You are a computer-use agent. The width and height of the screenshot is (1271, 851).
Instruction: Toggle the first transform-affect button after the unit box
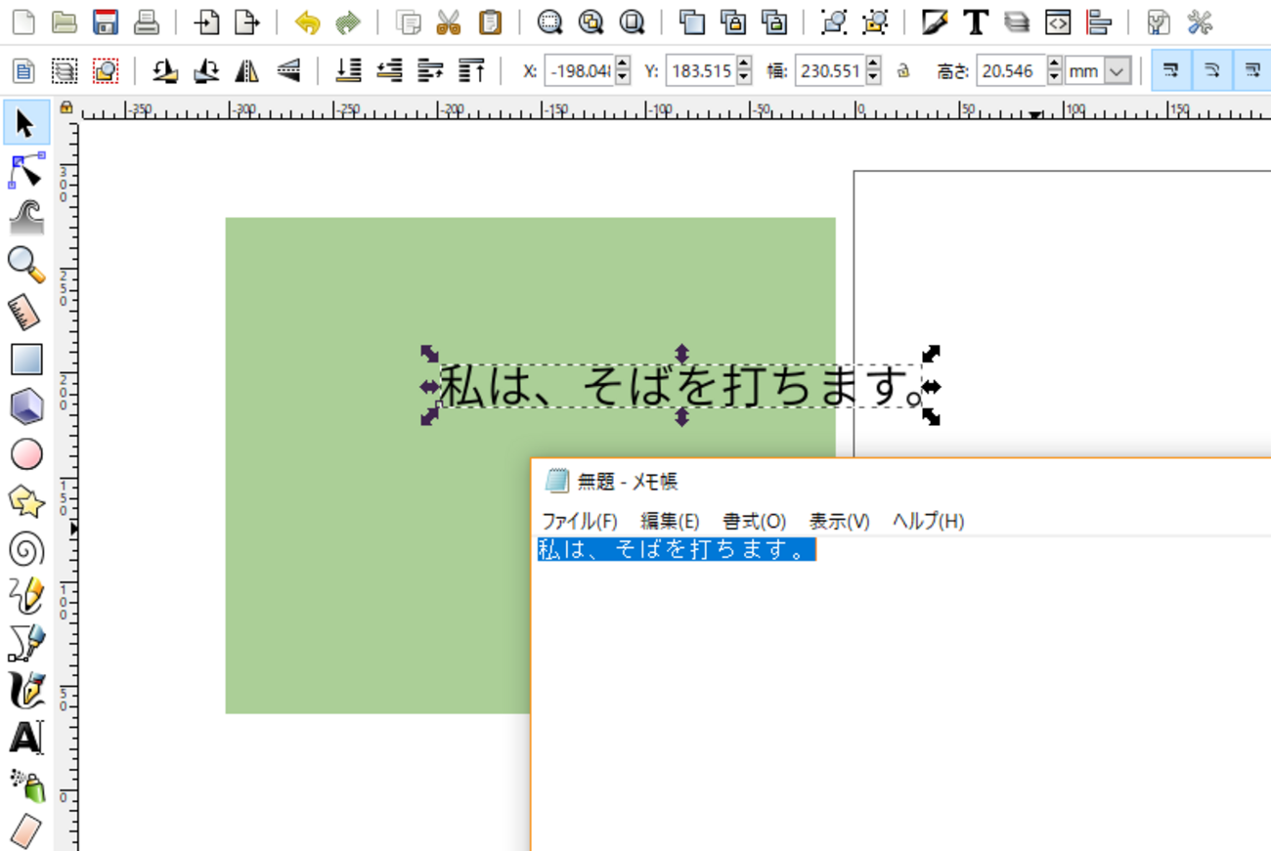[1171, 70]
